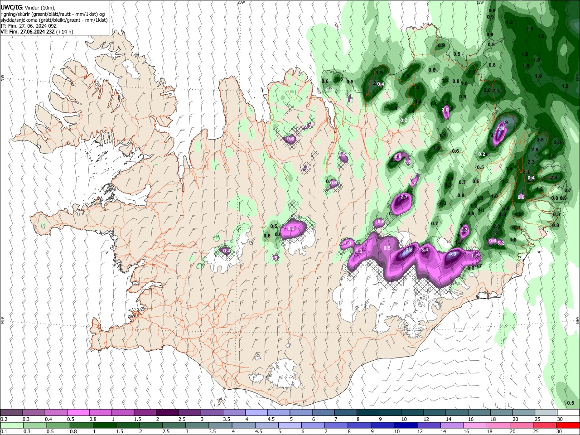Select the mauve 0.3–0.4 snow legend swatch
This screenshot has width=580, height=435.
34,413
